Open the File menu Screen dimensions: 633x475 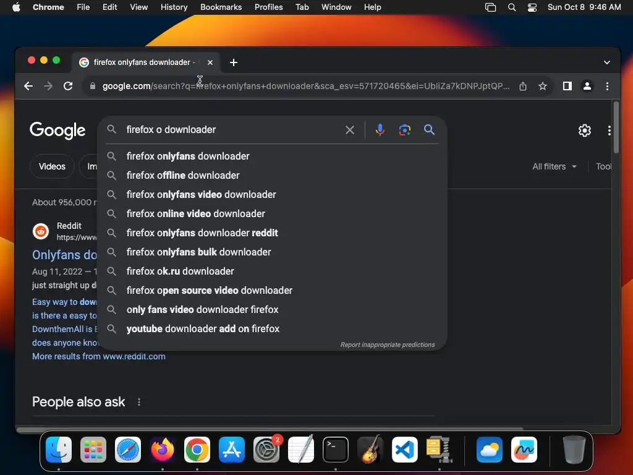click(83, 7)
